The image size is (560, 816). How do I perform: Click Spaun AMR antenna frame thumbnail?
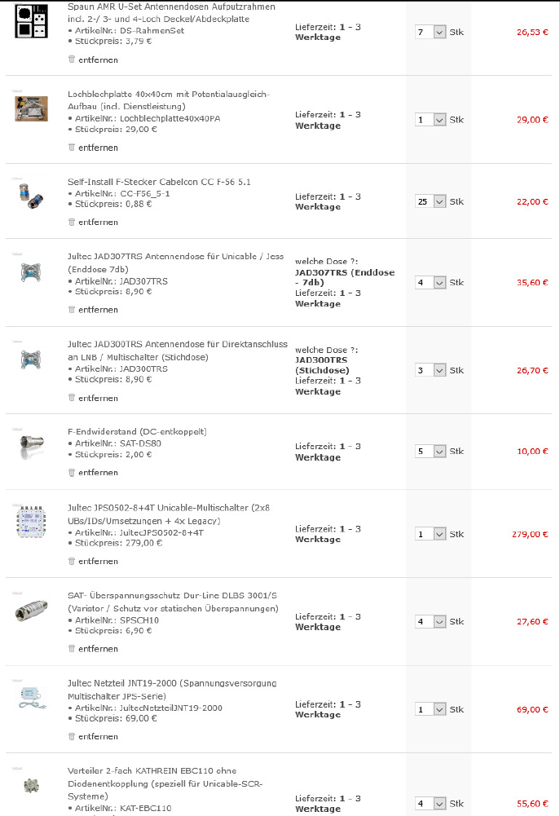pos(32,20)
